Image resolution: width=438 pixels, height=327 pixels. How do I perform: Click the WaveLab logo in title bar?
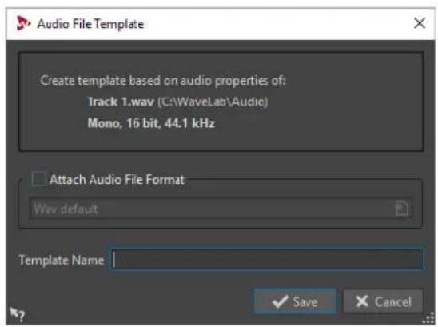23,23
